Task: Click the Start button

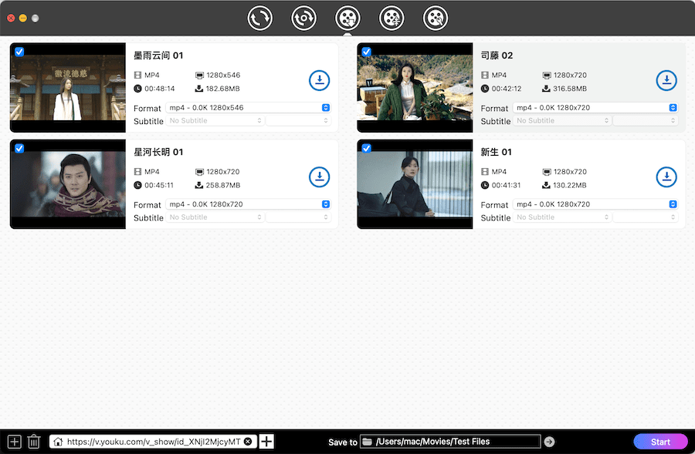Action: coord(660,442)
